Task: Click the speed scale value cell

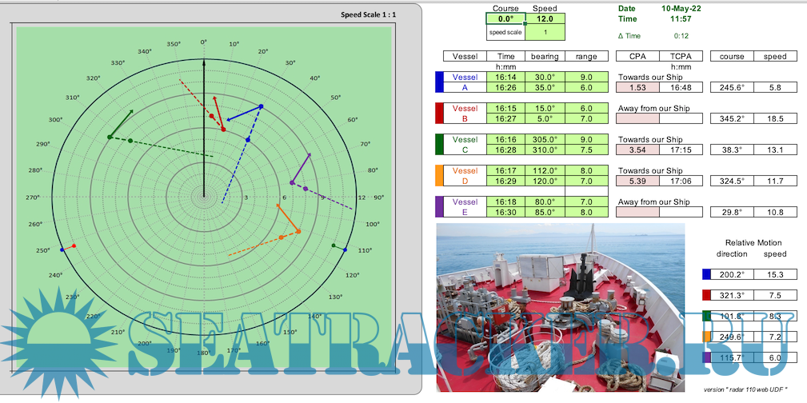Action: [x=545, y=32]
